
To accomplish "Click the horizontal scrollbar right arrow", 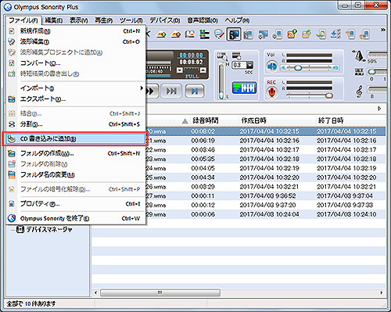I will point(382,292).
